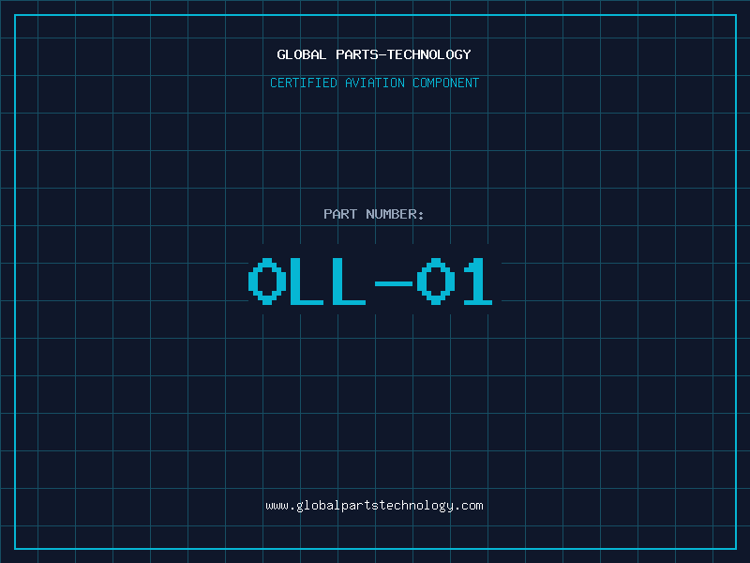Click the word NUMBER: in the label
The height and width of the screenshot is (563, 750).
[x=395, y=214]
